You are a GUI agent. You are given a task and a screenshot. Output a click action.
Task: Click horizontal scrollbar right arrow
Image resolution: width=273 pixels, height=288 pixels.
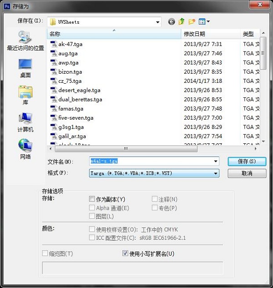click(x=256, y=149)
